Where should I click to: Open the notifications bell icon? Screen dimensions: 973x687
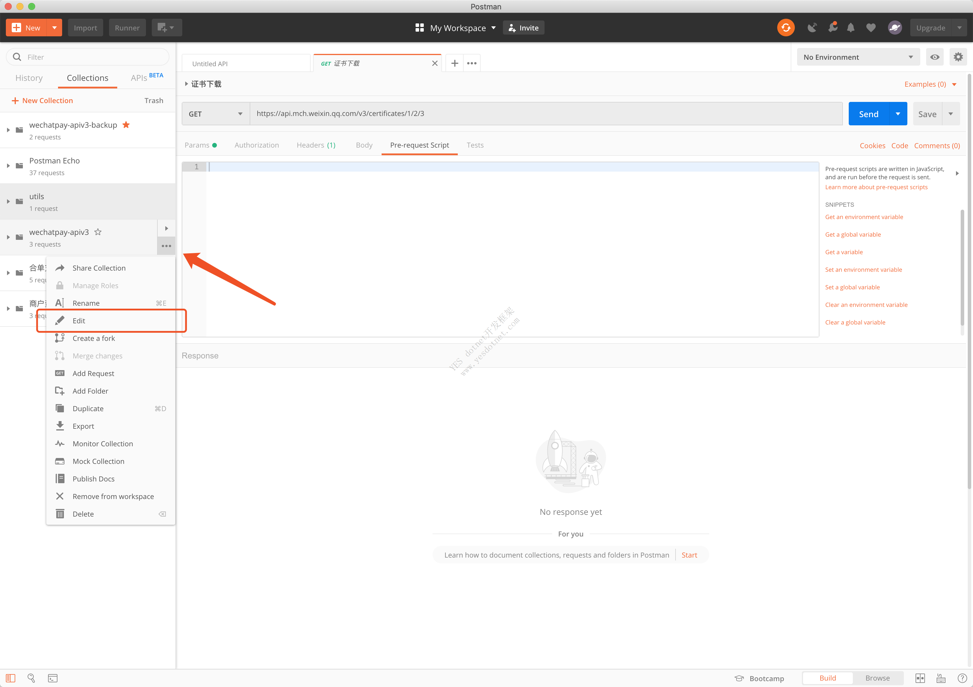(850, 28)
